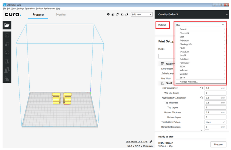
Task: Expand ZYYX materials submenu
Action: 201,78
